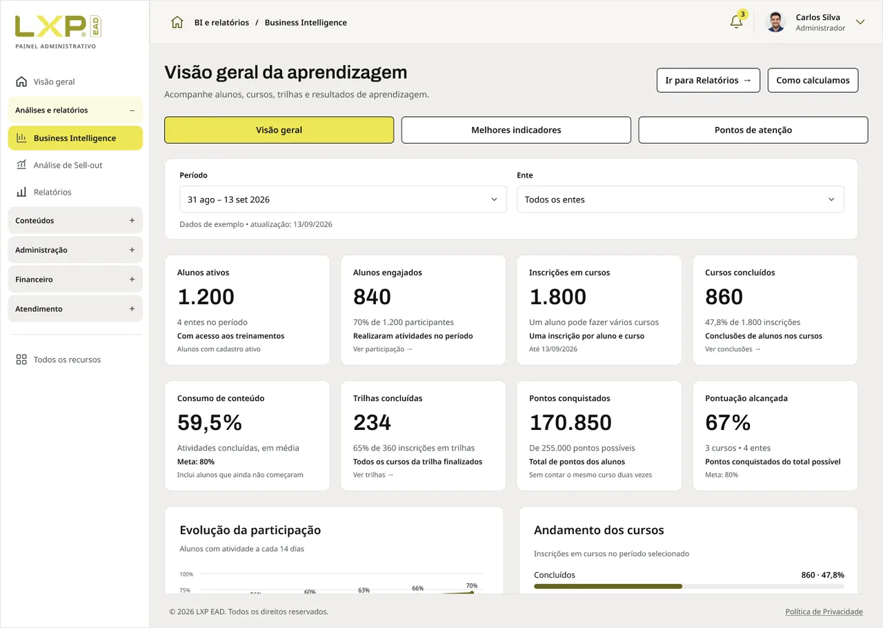883x628 pixels.
Task: Click the home icon in the breadcrumb
Action: pyautogui.click(x=177, y=22)
